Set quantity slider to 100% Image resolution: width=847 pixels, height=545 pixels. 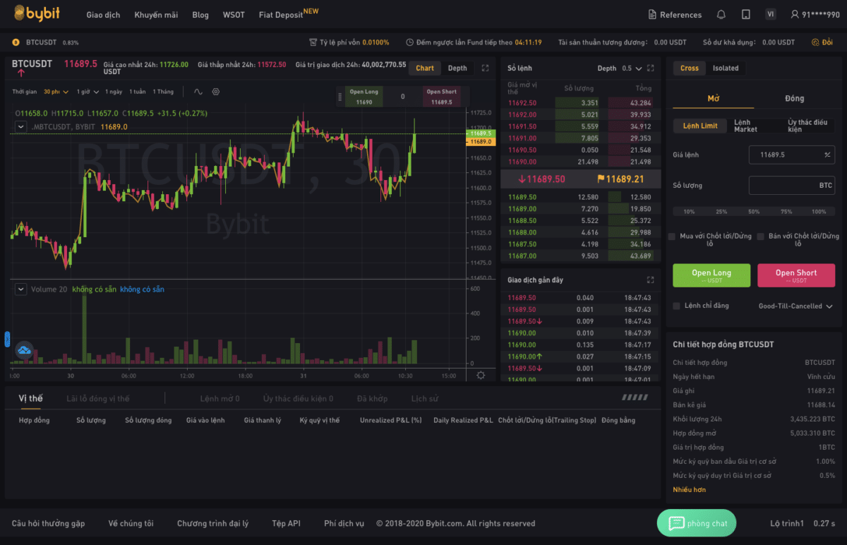[819, 211]
